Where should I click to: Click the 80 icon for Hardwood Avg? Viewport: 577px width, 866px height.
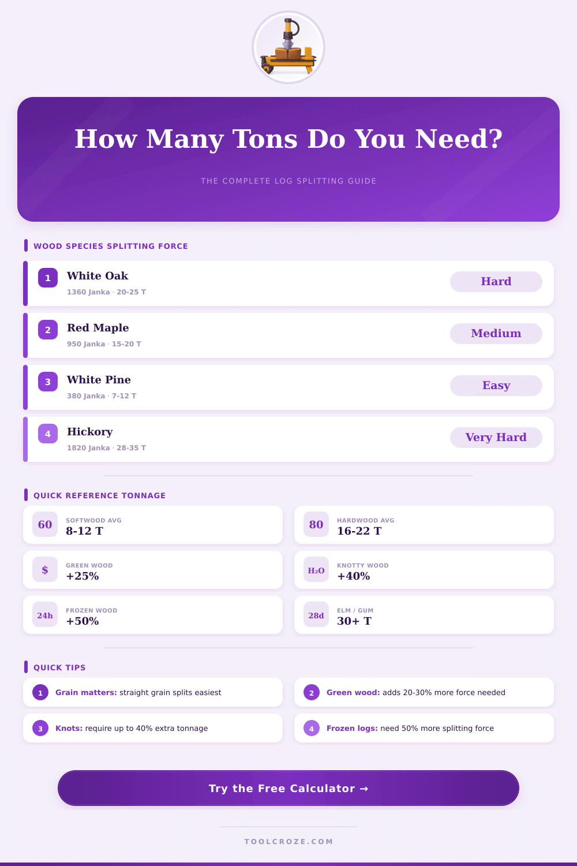316,524
